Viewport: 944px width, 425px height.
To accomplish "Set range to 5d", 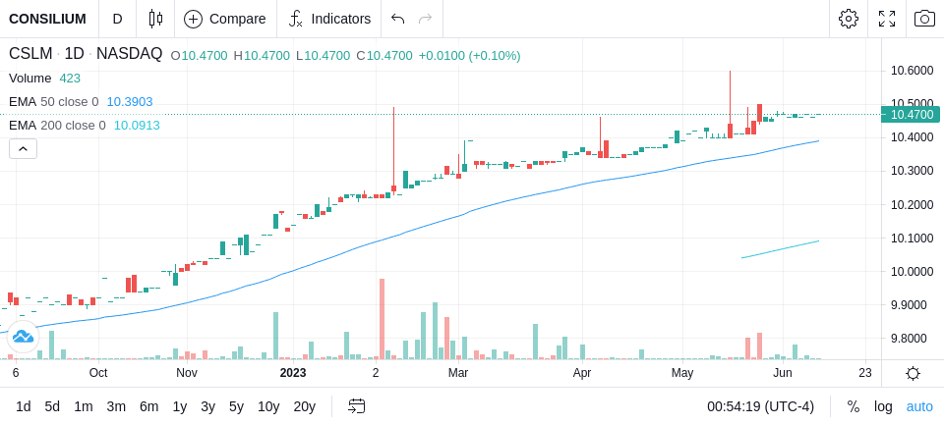I will tap(52, 407).
